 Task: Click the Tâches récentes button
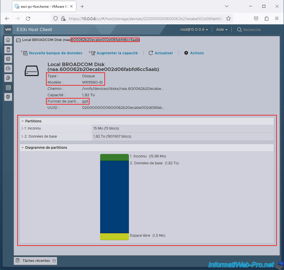(35, 261)
